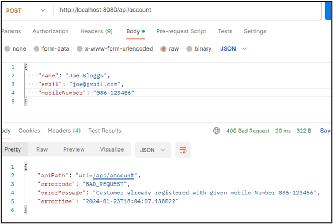Viewport: 333px width, 224px height.
Task: Click the closing brace on request line 5
Action: [x=26, y=102]
